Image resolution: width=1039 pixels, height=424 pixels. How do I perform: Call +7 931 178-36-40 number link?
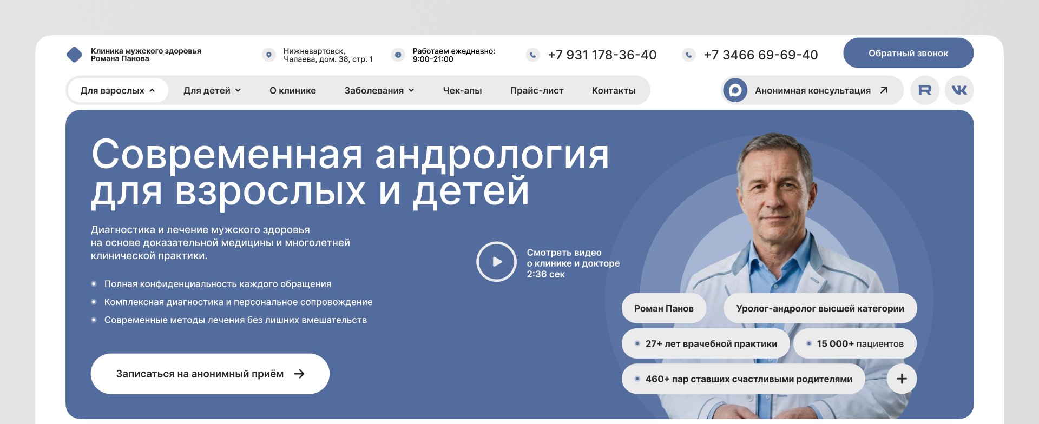[x=602, y=55]
